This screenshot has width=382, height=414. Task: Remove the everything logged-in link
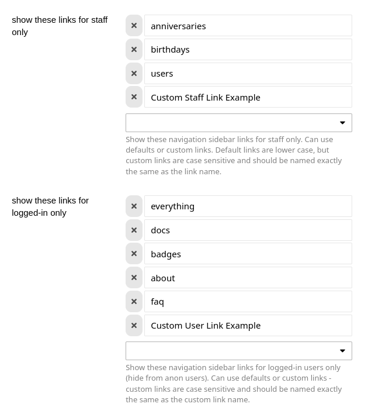coord(134,206)
